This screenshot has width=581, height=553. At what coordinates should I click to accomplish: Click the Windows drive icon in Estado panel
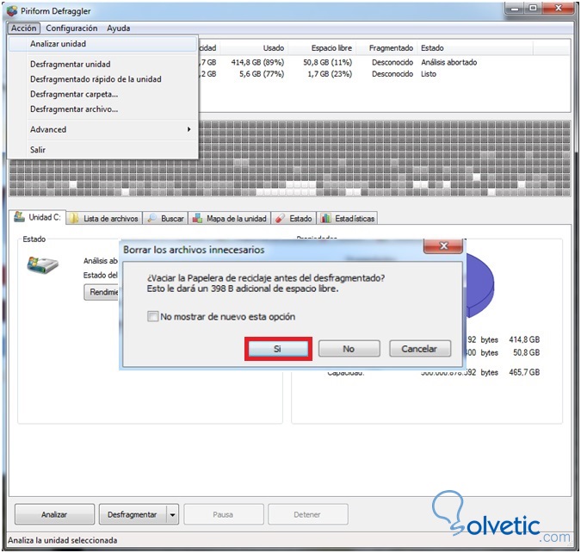pos(43,264)
